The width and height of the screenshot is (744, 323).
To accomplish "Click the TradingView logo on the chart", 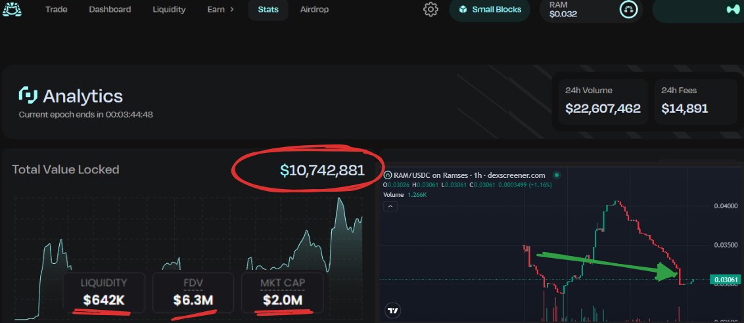I will (x=392, y=311).
